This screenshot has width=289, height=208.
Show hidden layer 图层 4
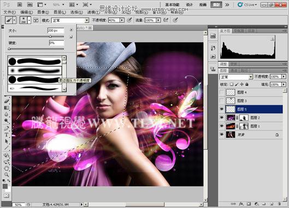[x=222, y=92]
